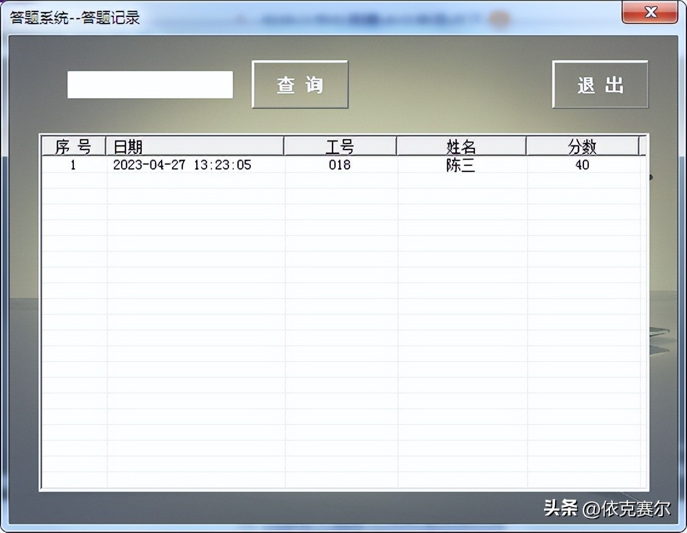Click the 退出 exit button
The height and width of the screenshot is (533, 687).
coord(600,85)
